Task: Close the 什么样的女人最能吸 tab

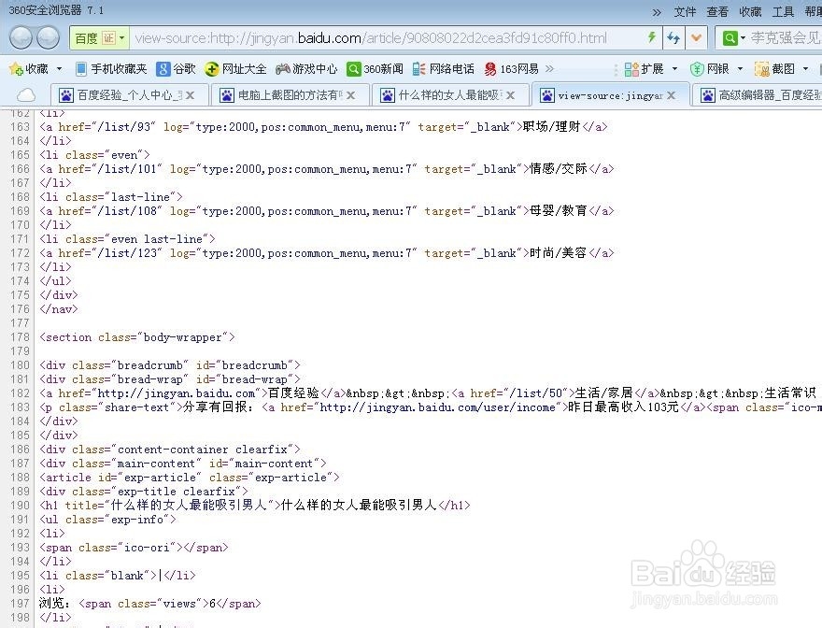Action: point(511,95)
